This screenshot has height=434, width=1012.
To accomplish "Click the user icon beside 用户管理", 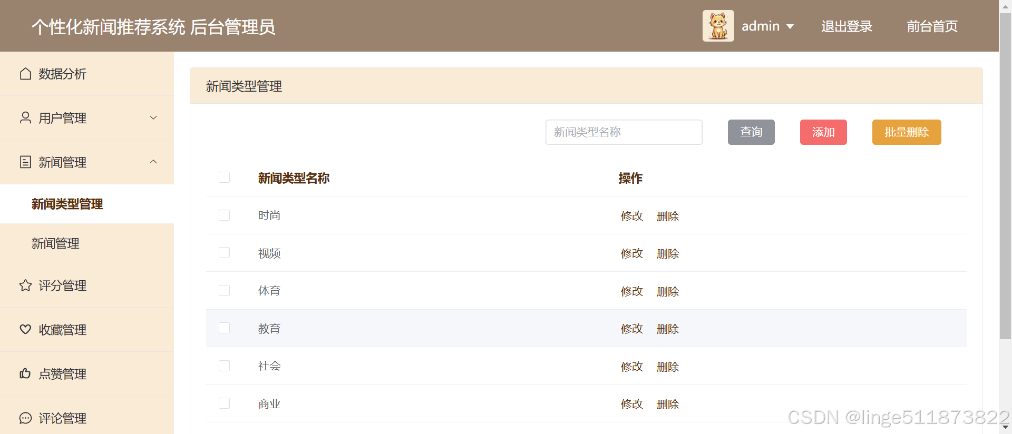I will [25, 117].
